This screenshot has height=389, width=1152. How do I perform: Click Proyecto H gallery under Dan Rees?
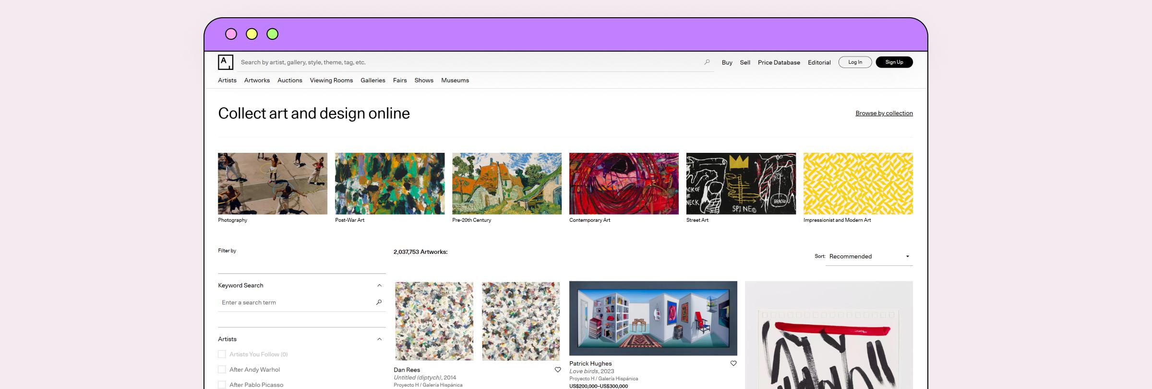[428, 385]
